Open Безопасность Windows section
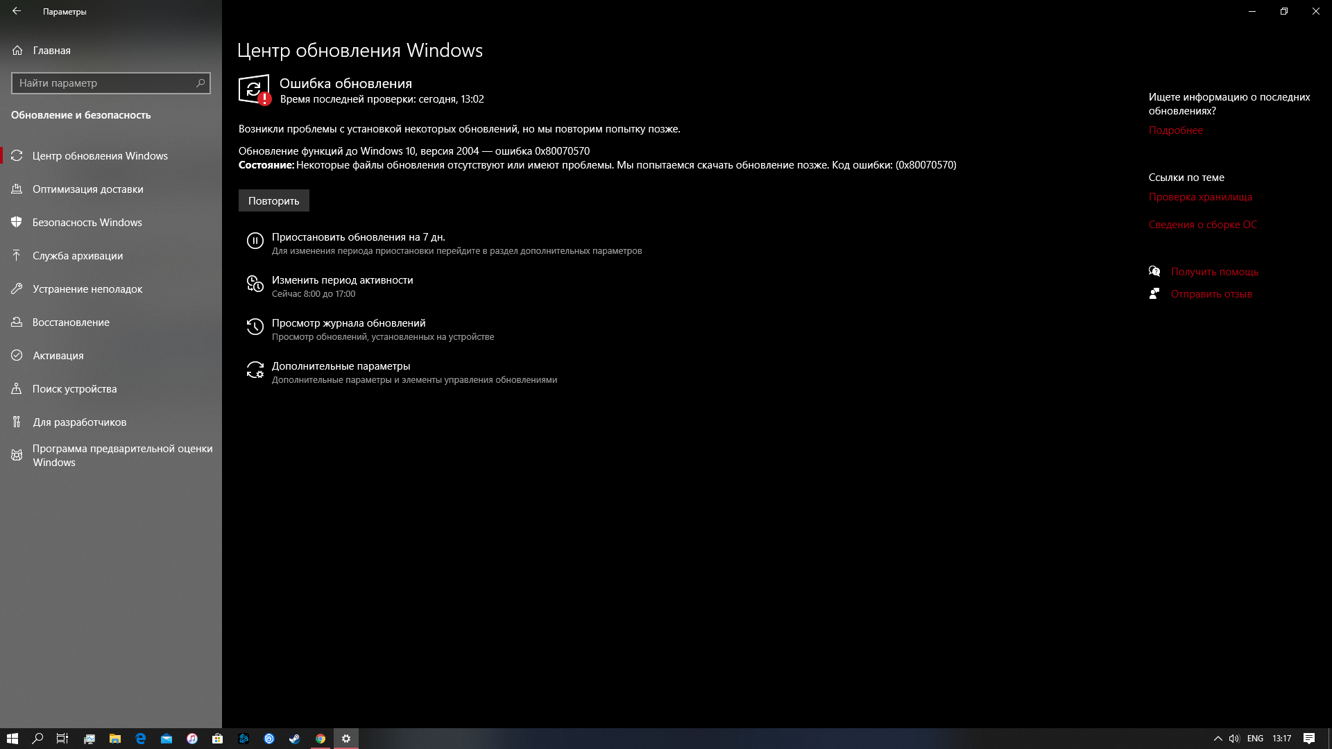 pyautogui.click(x=111, y=223)
